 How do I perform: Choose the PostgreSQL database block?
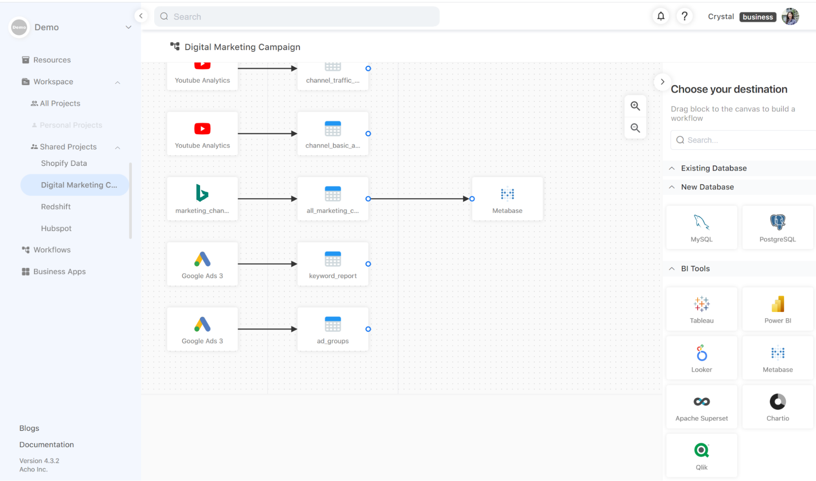[777, 227]
